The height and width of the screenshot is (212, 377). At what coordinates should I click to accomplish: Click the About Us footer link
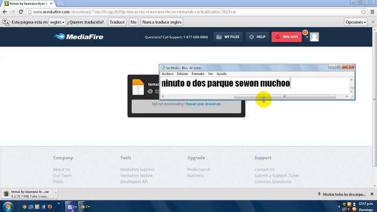pos(61,170)
